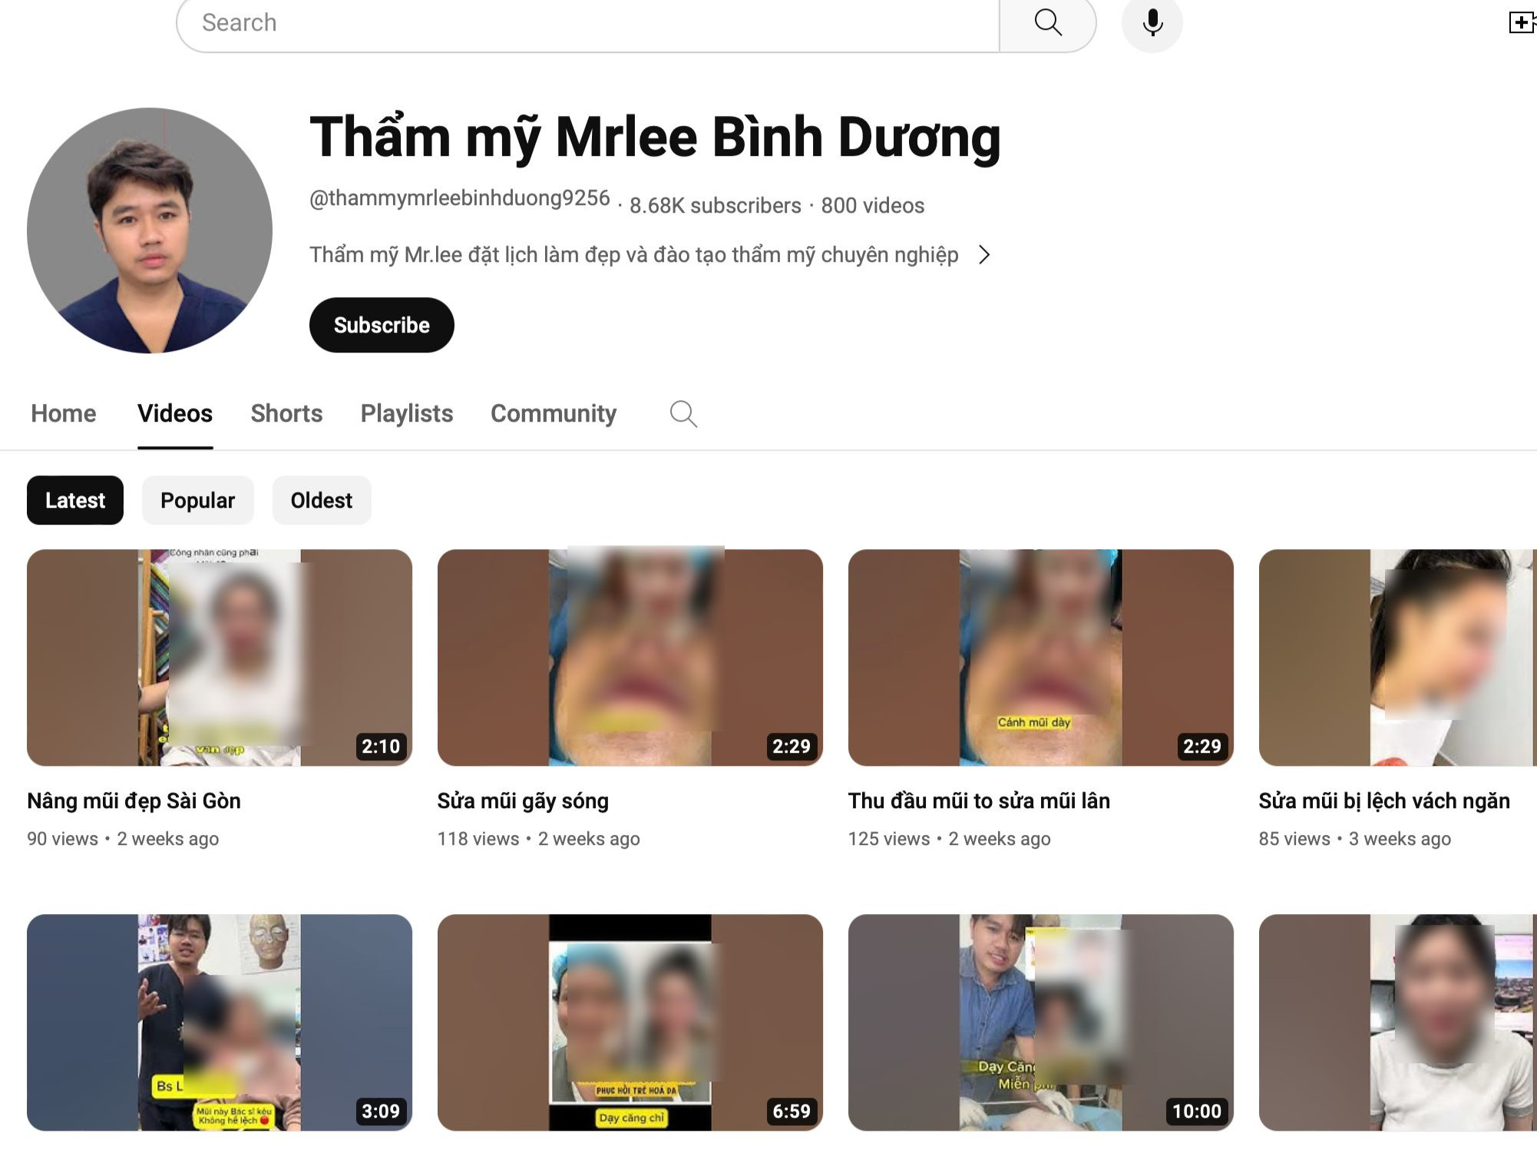Viewport: 1537px width, 1150px height.
Task: Click the 2:29 duration badge on 'Sửa mũi gãy sóng'
Action: click(790, 745)
